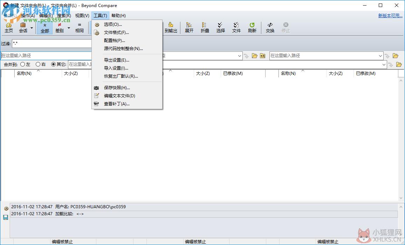Click the 文件 select-files icon
Viewport: 405px width, 245px height.
click(236, 28)
